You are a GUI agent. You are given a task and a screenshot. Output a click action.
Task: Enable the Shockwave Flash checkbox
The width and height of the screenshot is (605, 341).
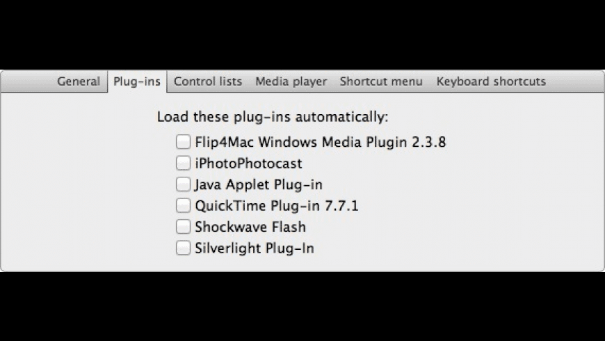[x=183, y=226]
